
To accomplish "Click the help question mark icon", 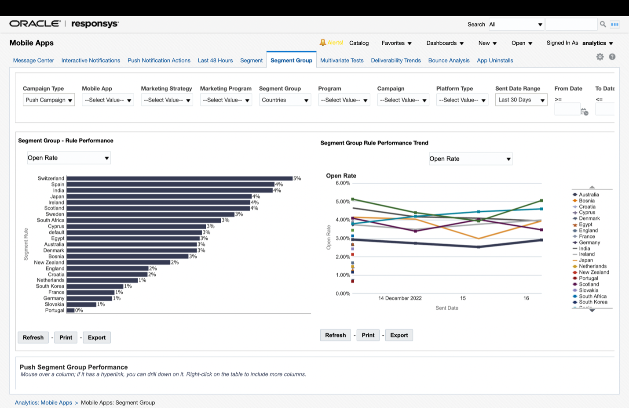I will point(612,57).
